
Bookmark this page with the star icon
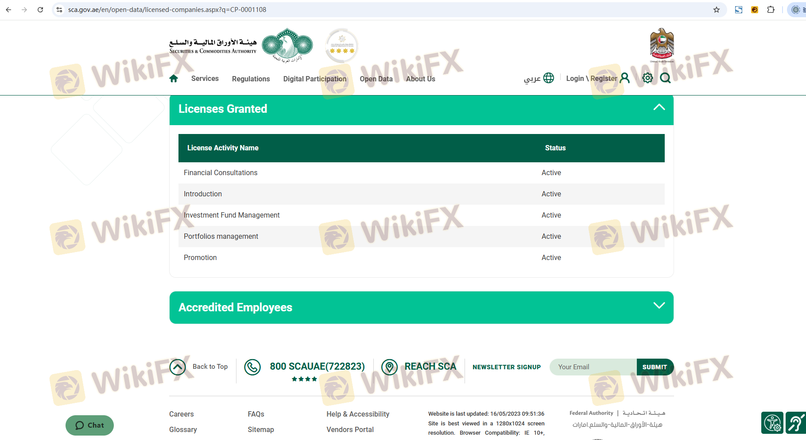717,10
